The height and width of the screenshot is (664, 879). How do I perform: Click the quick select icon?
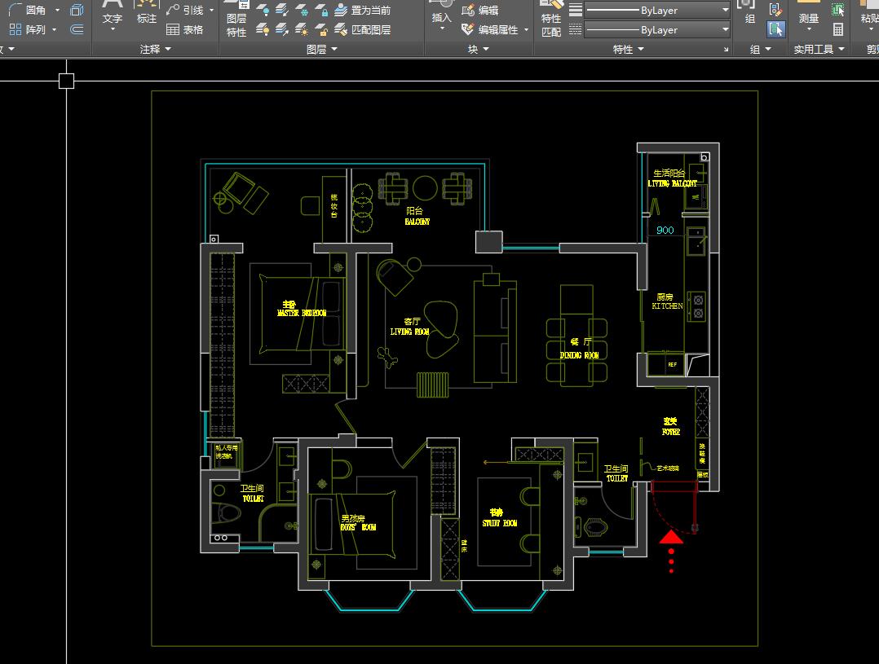(838, 10)
